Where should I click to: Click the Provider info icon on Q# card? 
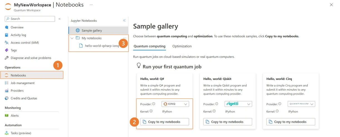coord(154,104)
